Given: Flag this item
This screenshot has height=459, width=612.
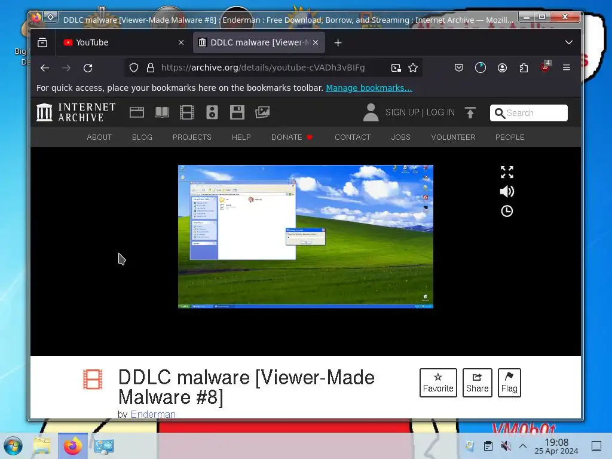Looking at the screenshot, I should pyautogui.click(x=509, y=382).
